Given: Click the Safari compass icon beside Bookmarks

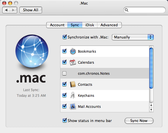Looking at the screenshot, I should click(x=73, y=51).
